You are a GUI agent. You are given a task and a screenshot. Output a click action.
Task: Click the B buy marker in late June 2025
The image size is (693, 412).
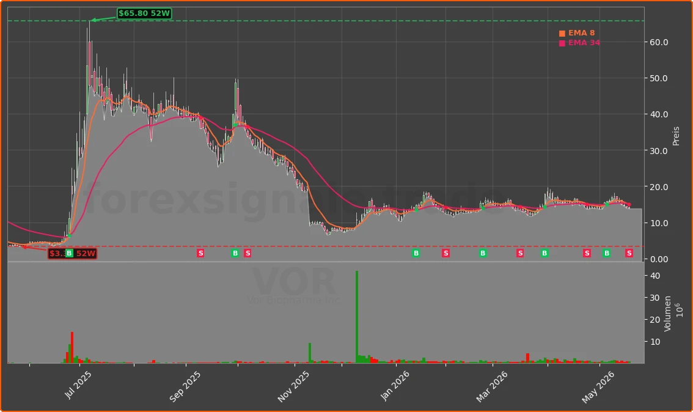coord(69,253)
